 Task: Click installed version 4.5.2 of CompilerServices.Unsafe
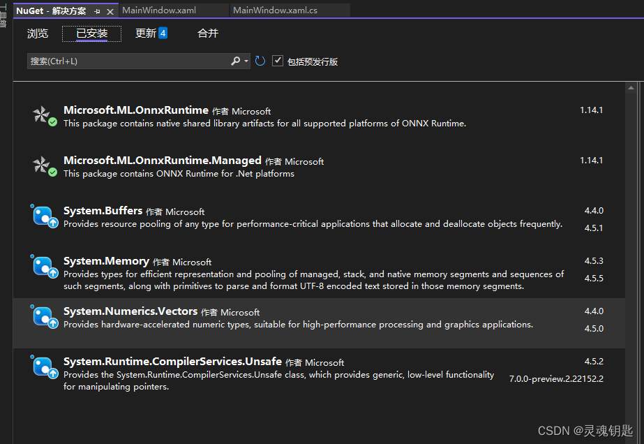click(x=594, y=362)
